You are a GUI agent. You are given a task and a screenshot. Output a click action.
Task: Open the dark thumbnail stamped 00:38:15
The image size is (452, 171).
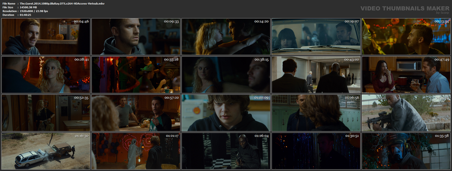click(x=226, y=75)
